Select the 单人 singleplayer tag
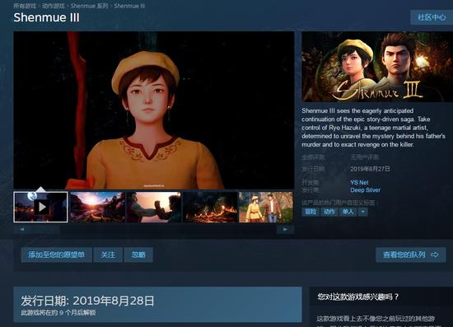453x327 pixels. (x=348, y=212)
